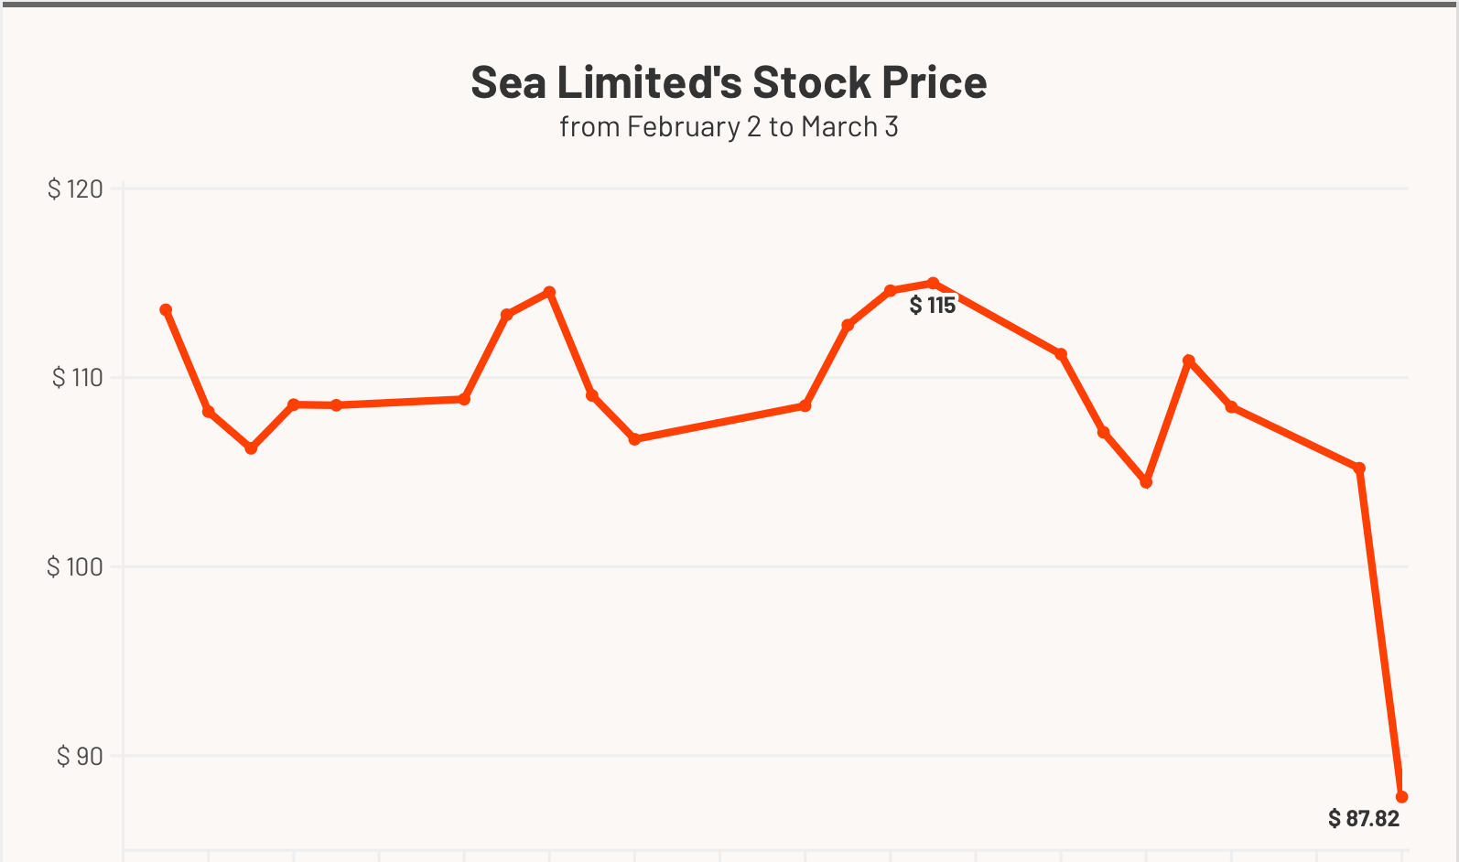Click the $ 90 y-axis label
The height and width of the screenshot is (862, 1459).
coord(80,756)
